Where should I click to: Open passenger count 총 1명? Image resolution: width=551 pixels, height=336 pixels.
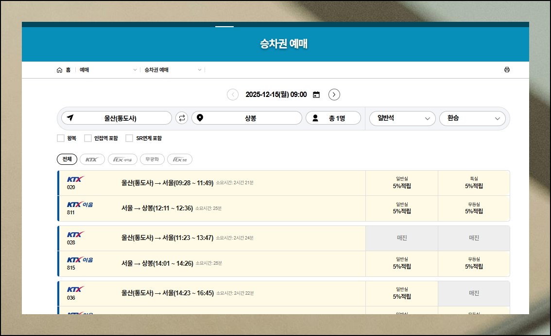(333, 118)
